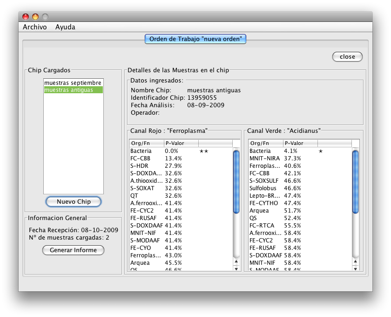The width and height of the screenshot is (391, 317).
Task: Click the Nombre Chip value muestras antiguas
Action: pos(214,90)
